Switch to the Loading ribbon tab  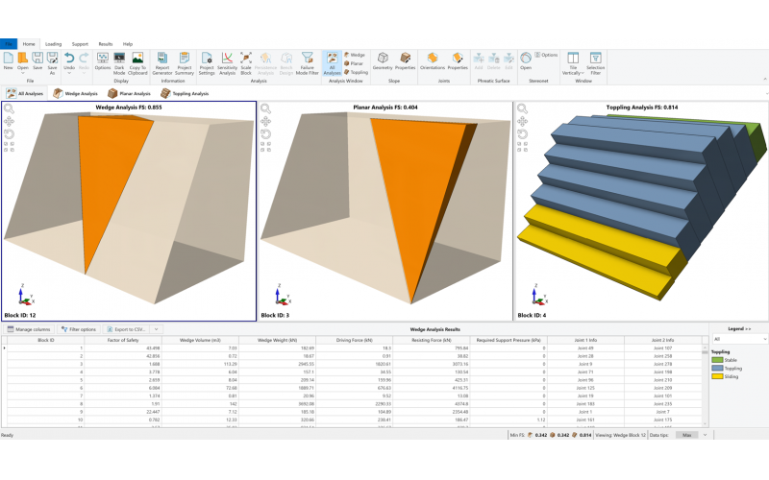[53, 44]
